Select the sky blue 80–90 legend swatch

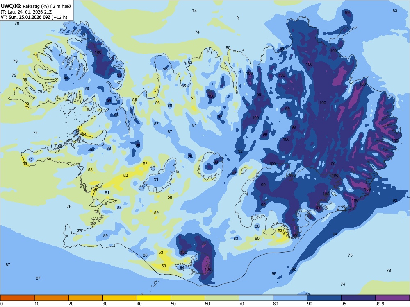[290, 298]
